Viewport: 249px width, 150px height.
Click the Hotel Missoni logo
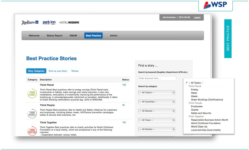click(69, 23)
